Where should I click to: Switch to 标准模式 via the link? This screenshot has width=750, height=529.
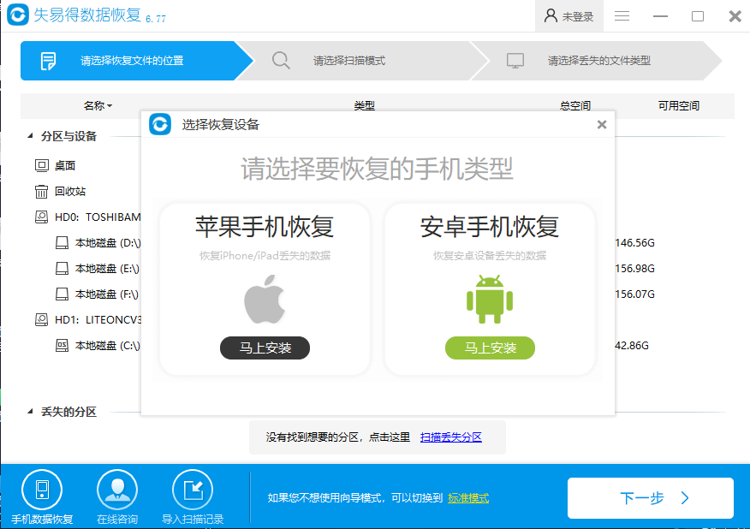pos(468,498)
